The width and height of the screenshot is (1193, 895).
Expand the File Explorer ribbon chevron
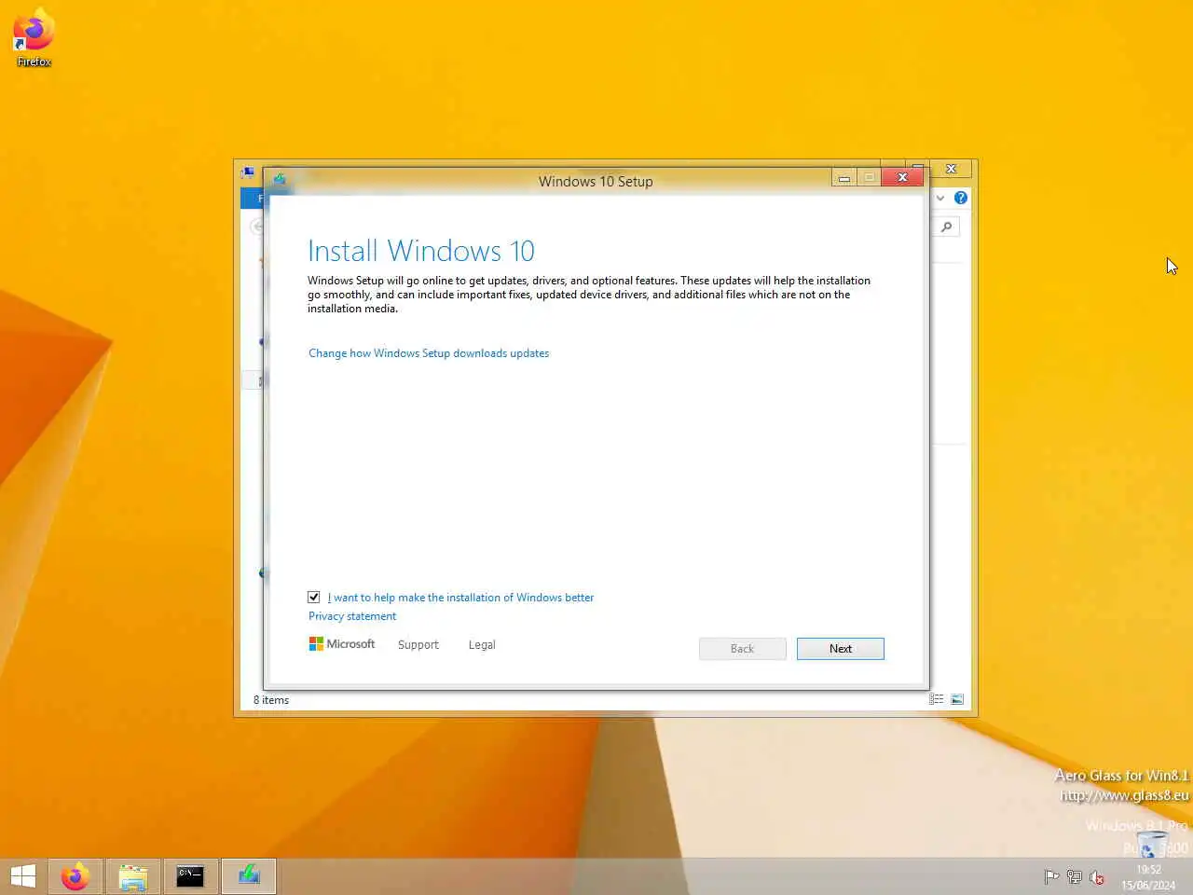coord(940,198)
